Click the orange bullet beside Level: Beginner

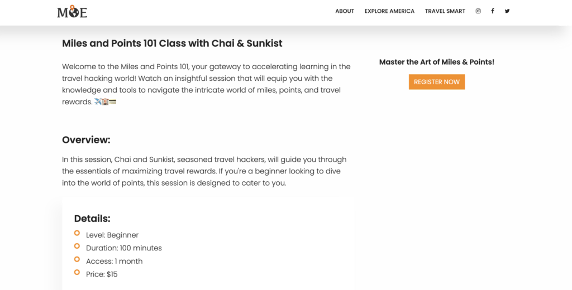pos(77,233)
